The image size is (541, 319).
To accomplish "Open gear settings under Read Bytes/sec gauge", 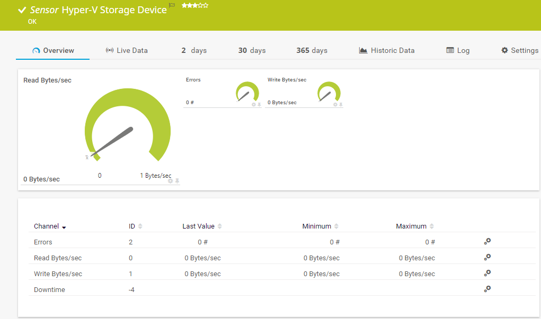I will coord(171,181).
